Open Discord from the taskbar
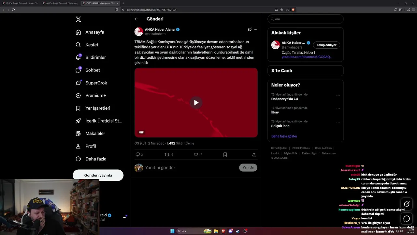The width and height of the screenshot is (417, 235). click(x=231, y=231)
